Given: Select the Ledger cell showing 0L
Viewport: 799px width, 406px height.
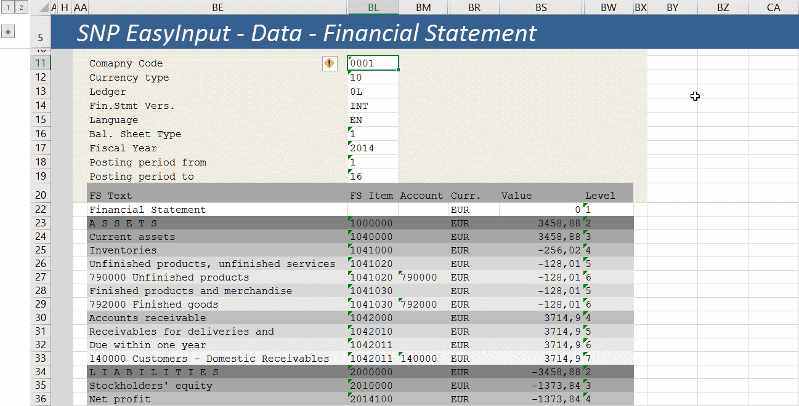Looking at the screenshot, I should point(373,91).
